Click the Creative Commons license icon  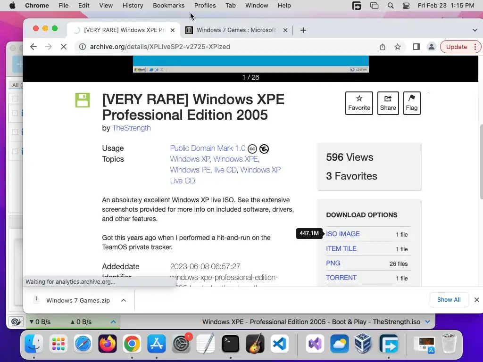coord(252,149)
